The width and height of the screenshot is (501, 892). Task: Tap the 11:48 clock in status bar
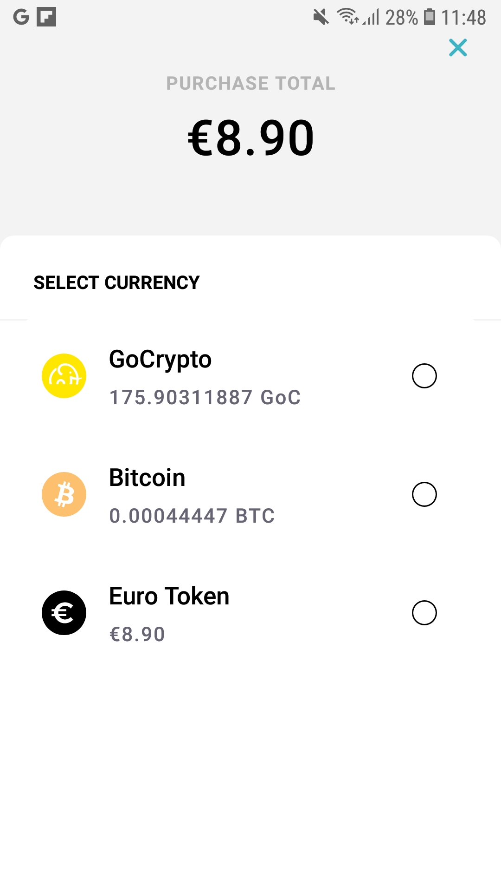click(463, 18)
